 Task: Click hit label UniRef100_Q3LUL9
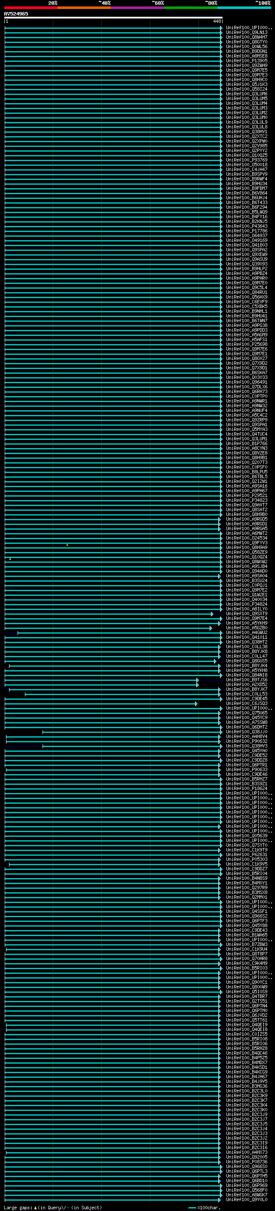[247, 122]
